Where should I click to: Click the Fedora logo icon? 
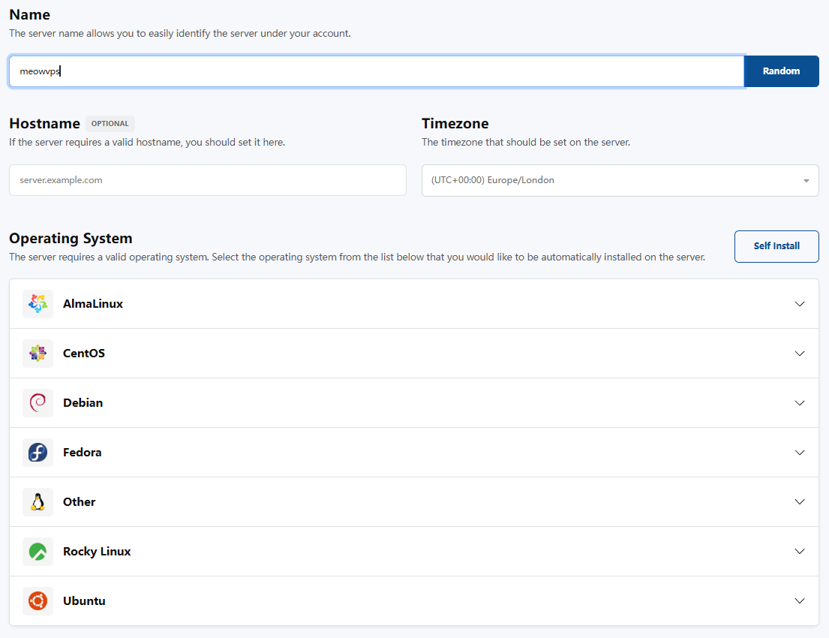(x=38, y=453)
